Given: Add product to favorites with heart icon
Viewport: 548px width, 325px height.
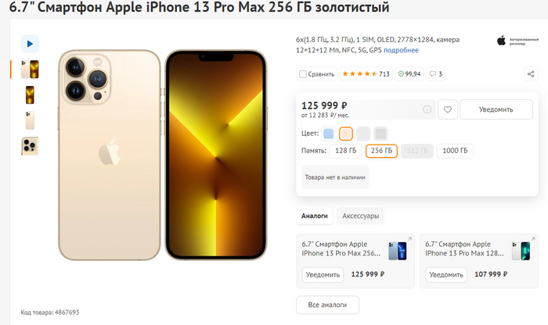Looking at the screenshot, I should click(447, 109).
